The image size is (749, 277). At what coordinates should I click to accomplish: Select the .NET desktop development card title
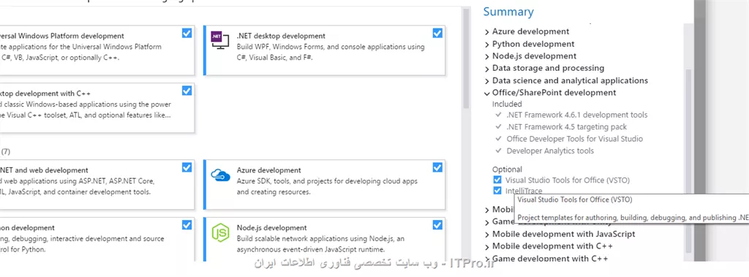281,36
